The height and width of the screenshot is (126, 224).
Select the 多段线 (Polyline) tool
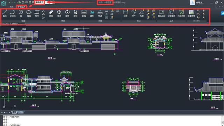tap(13, 13)
